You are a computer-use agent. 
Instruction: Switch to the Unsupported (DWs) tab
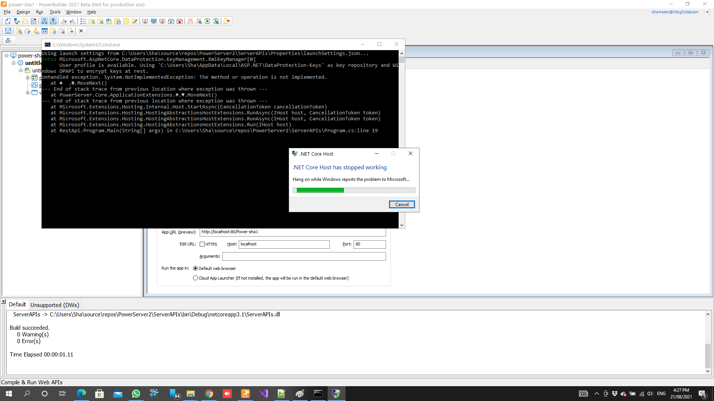coord(55,305)
